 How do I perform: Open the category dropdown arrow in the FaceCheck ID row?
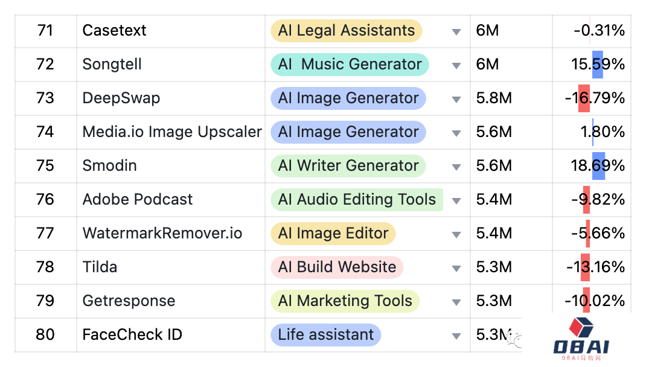456,336
